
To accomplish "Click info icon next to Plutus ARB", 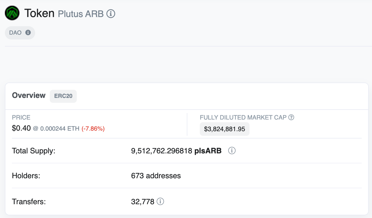I will 111,14.
